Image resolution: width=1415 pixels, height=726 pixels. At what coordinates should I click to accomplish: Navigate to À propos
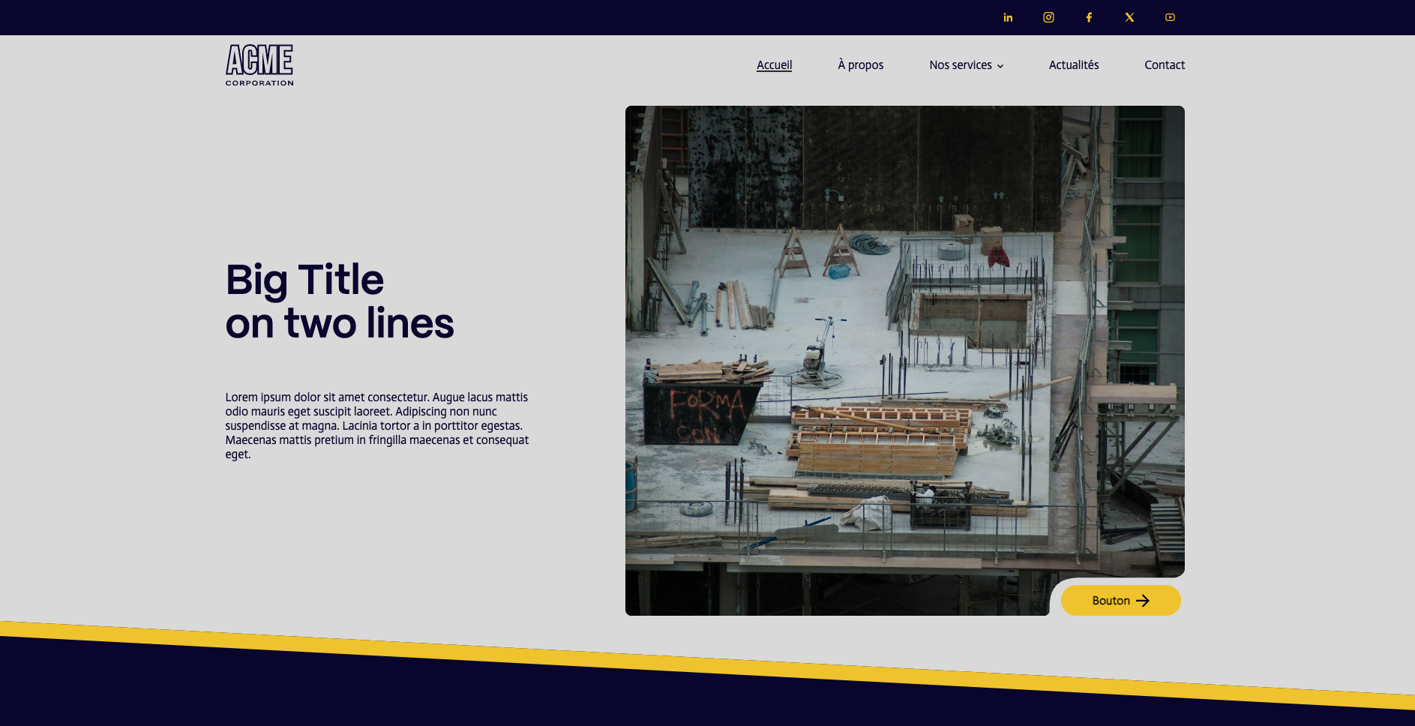tap(860, 65)
